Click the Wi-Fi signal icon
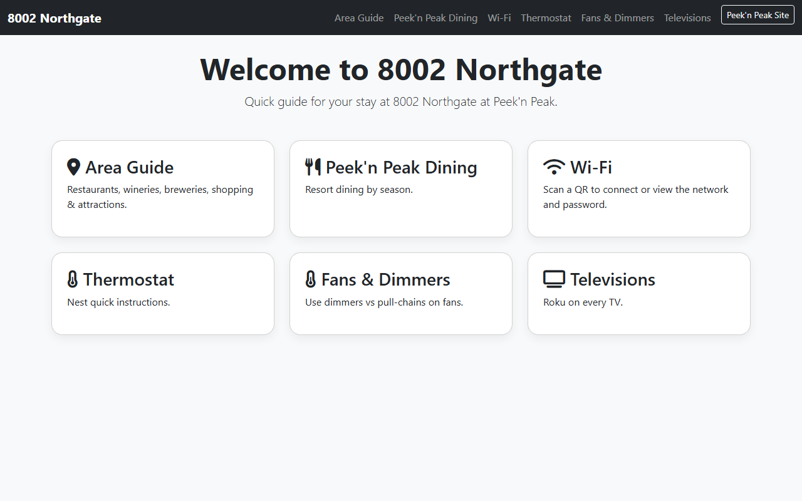The height and width of the screenshot is (501, 802). [554, 167]
